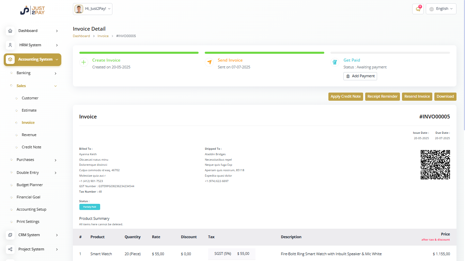The height and width of the screenshot is (261, 465).
Task: Collapse the Sales submenu chevron
Action: pyautogui.click(x=55, y=86)
